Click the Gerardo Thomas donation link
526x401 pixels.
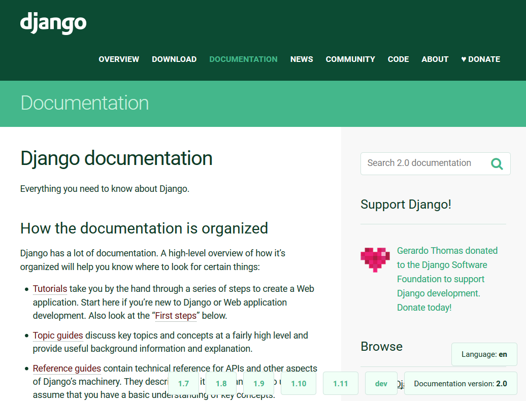447,279
